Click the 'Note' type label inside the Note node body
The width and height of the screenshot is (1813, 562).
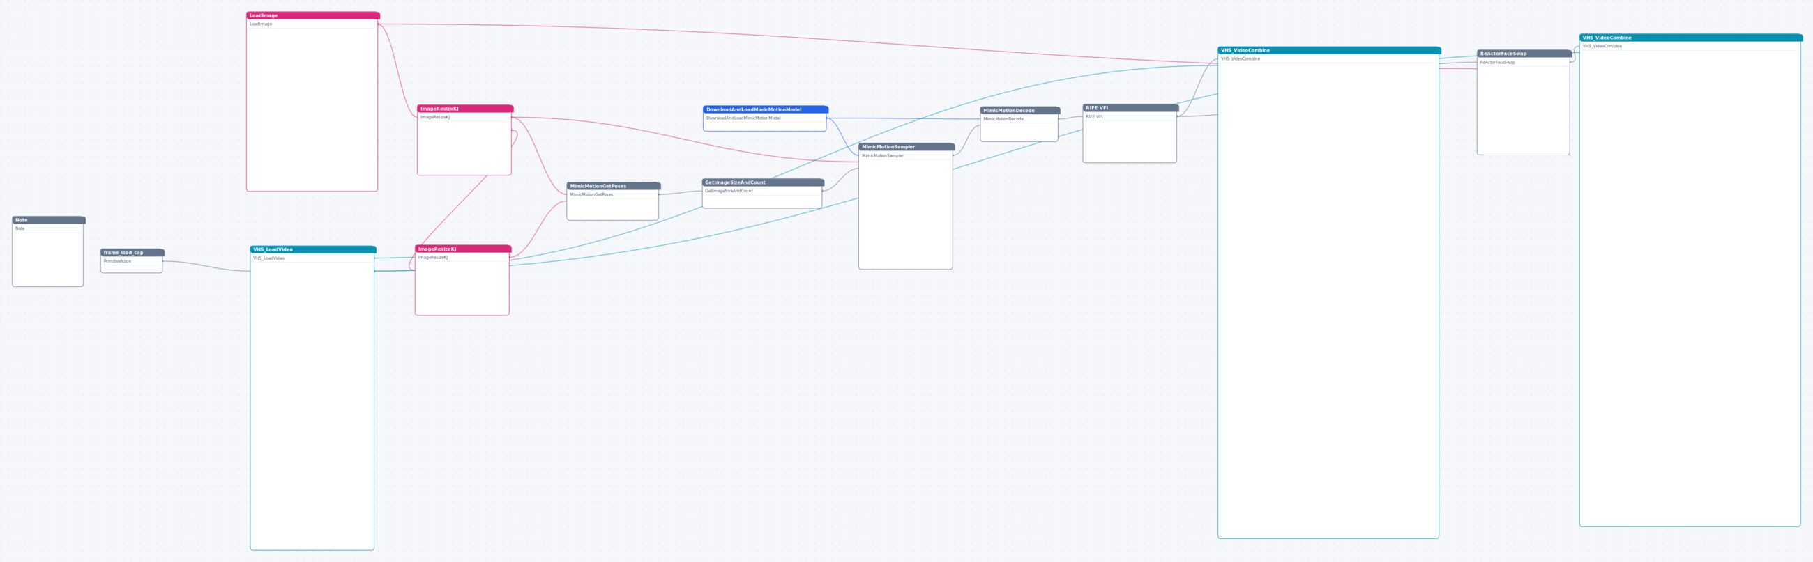coord(20,228)
